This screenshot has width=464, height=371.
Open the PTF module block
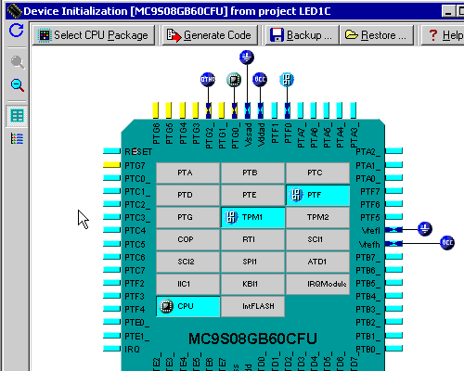[317, 195]
